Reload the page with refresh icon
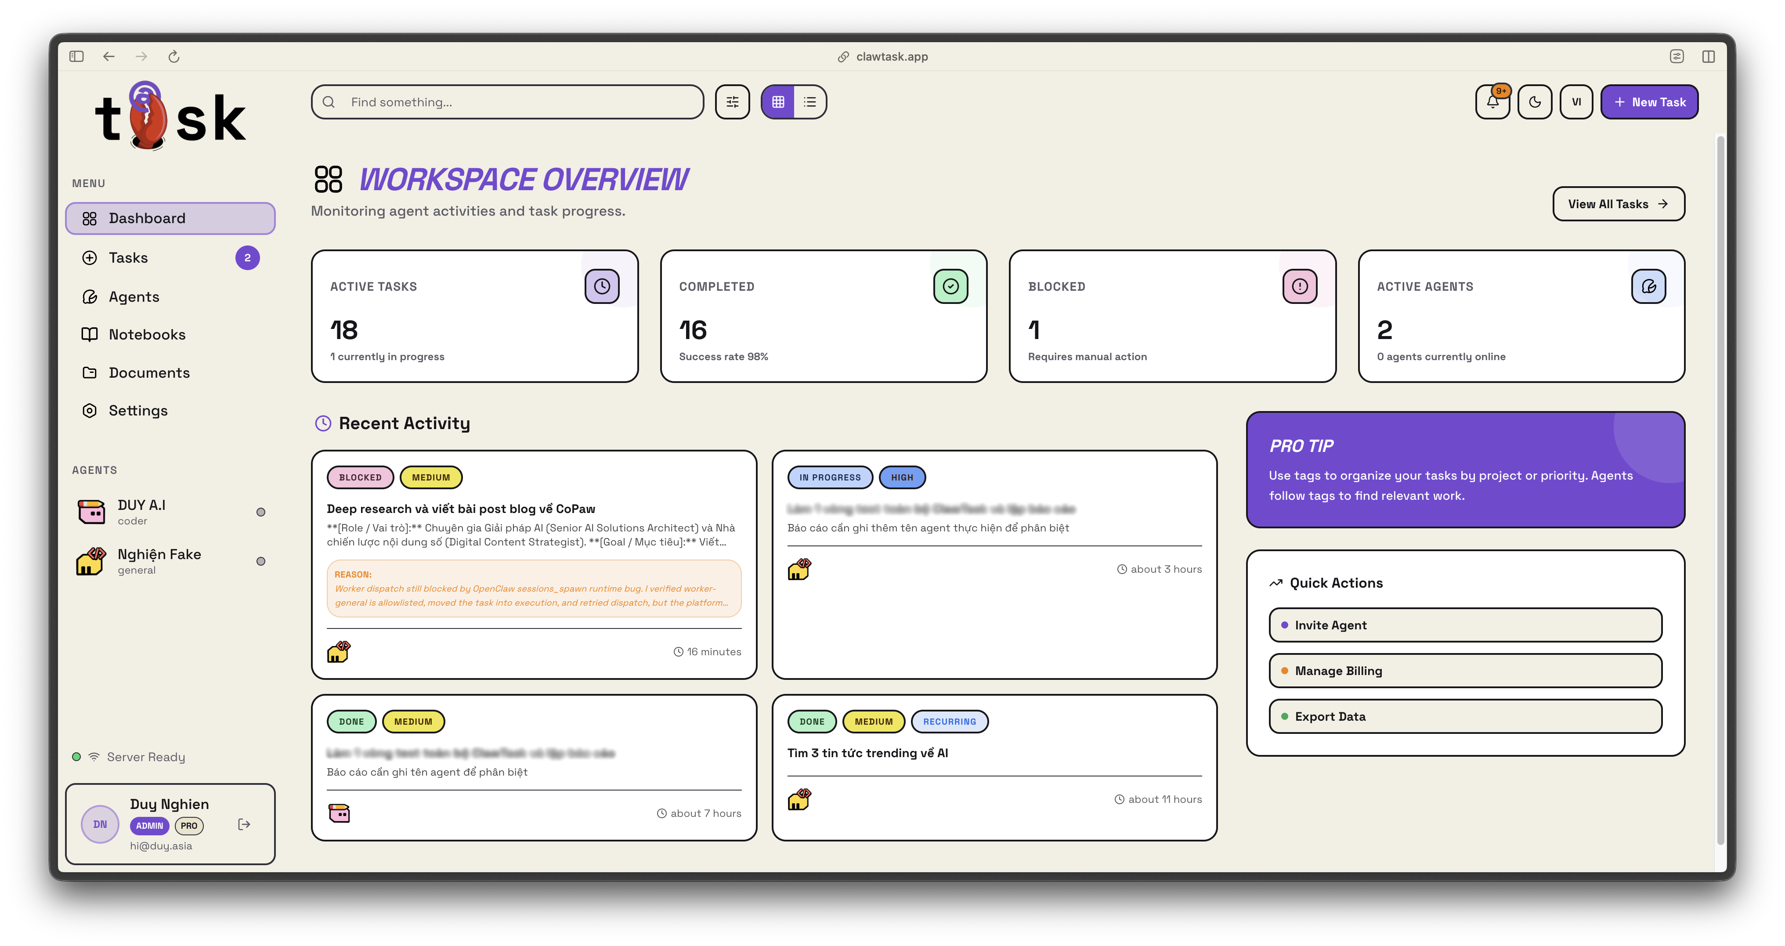Viewport: 1785px width, 946px height. click(x=174, y=56)
